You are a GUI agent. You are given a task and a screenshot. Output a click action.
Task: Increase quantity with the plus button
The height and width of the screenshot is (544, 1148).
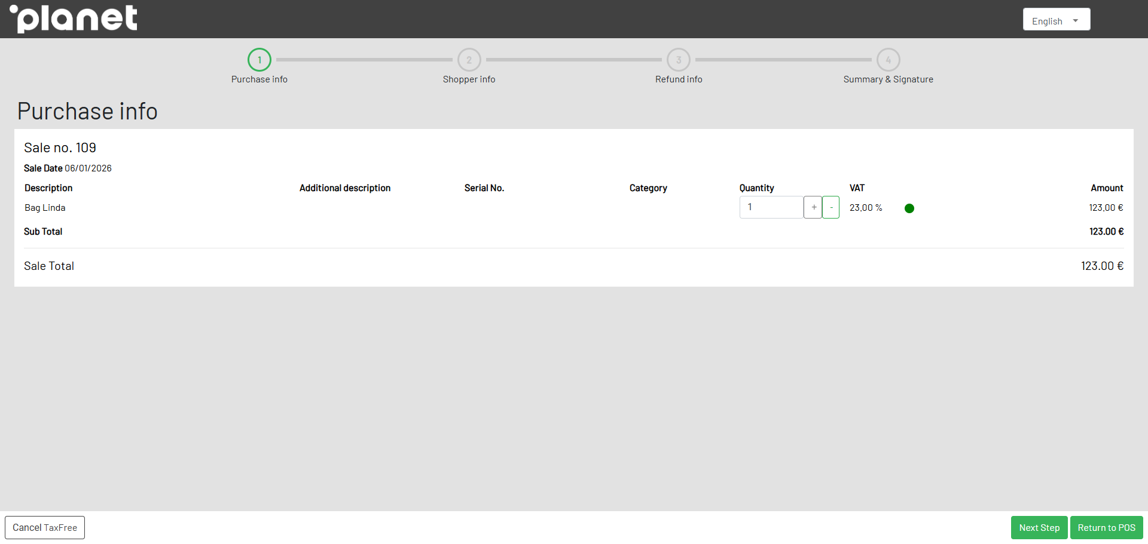coord(813,207)
